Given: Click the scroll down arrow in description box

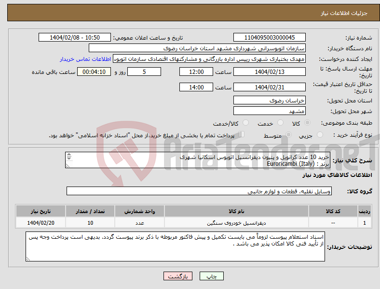Looking at the screenshot, I should pos(69,159).
